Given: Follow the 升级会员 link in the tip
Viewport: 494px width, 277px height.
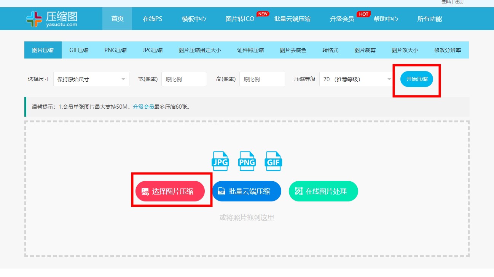Looking at the screenshot, I should click(x=143, y=107).
